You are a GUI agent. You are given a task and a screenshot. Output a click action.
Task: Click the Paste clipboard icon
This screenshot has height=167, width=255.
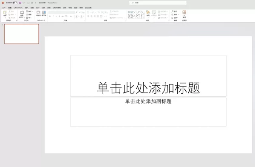5,12
